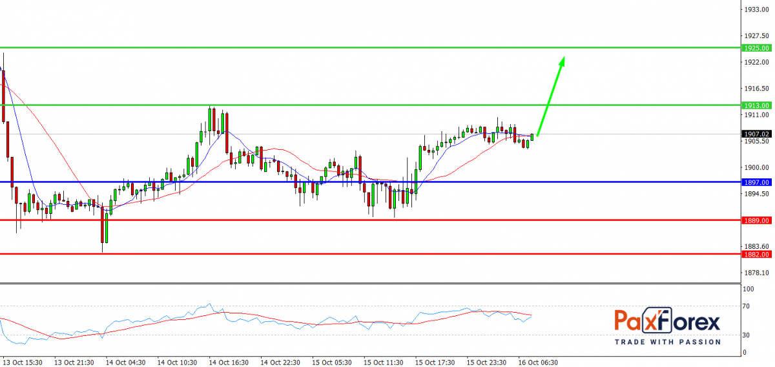Click the 1925.00 green price level label
This screenshot has height=367, width=775.
point(755,48)
